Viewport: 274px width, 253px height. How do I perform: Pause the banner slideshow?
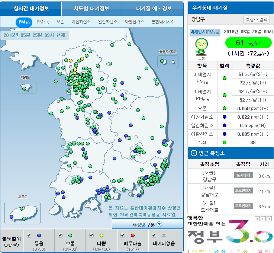coord(263,219)
